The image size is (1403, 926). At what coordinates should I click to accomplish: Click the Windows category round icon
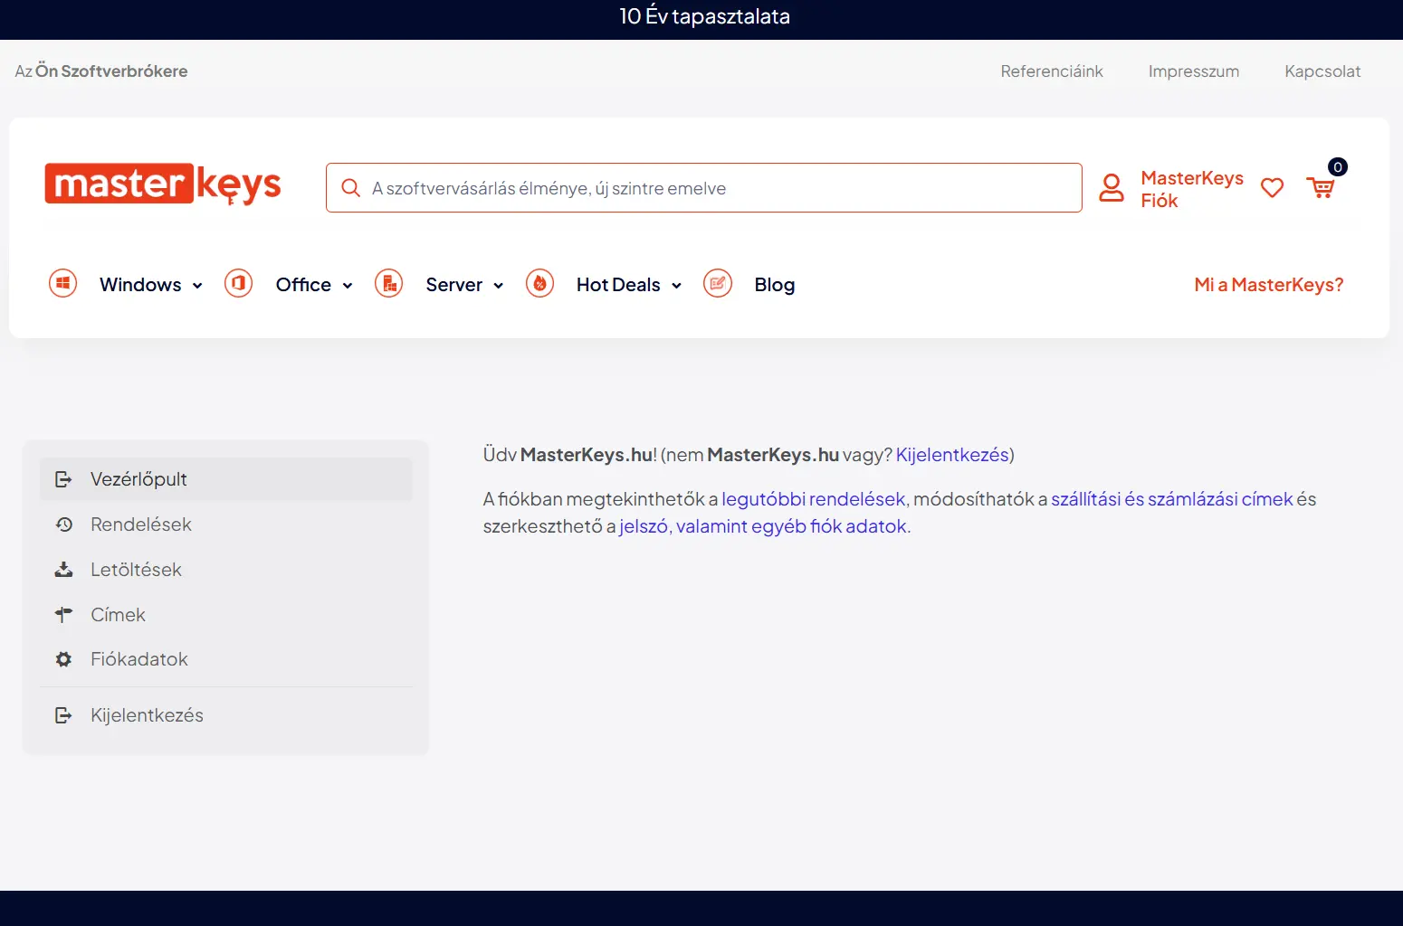(x=63, y=284)
